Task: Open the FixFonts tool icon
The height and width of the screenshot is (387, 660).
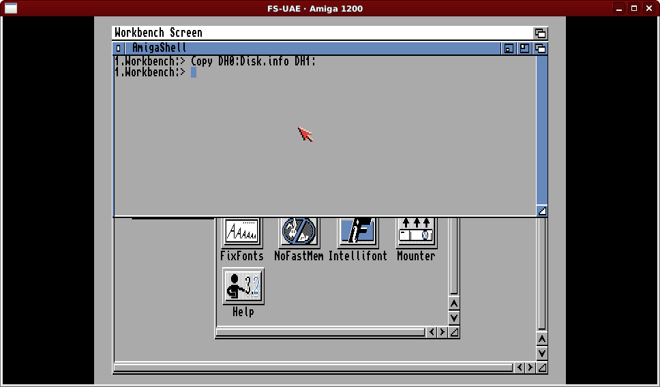Action: (242, 232)
